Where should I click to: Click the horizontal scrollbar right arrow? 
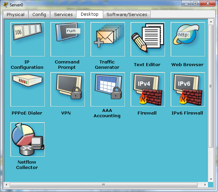(205, 185)
